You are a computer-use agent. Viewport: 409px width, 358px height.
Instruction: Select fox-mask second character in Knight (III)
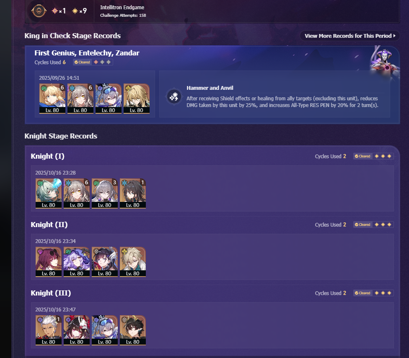pos(77,330)
